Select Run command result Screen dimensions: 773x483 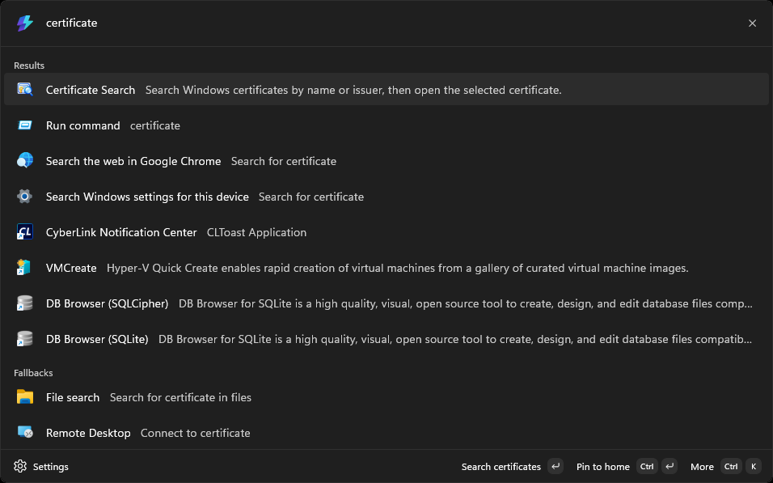[x=386, y=125]
